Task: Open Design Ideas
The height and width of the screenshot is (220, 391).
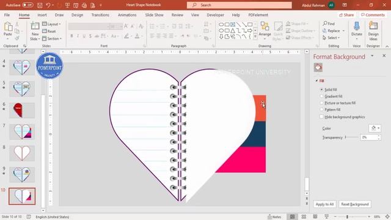Action: 373,31
